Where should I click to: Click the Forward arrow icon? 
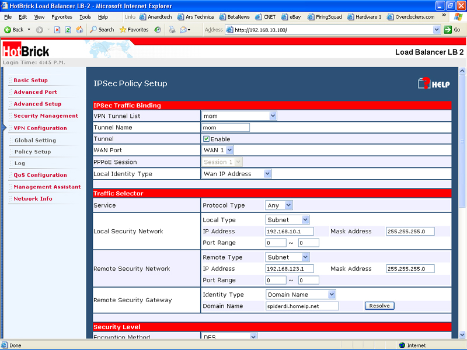[x=39, y=30]
